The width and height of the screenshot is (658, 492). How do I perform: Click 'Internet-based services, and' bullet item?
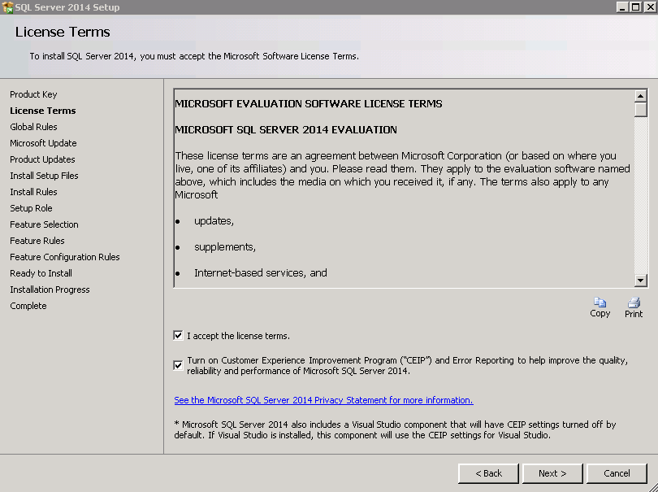click(x=261, y=273)
